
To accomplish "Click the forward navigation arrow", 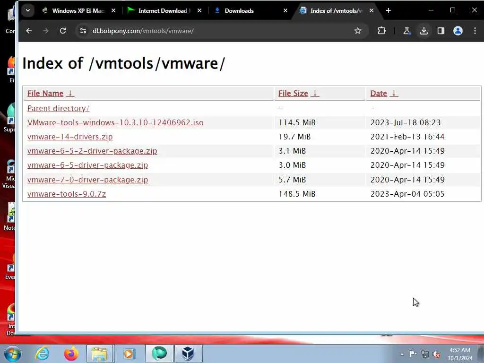I will (46, 31).
